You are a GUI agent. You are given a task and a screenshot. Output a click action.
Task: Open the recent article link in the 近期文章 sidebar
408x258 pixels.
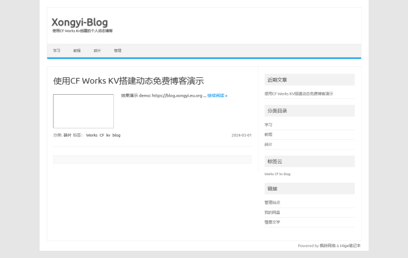[x=299, y=94]
